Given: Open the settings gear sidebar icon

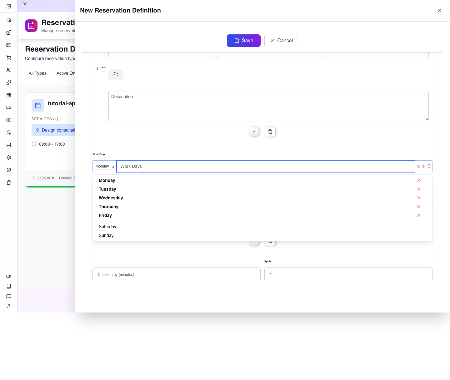Looking at the screenshot, I should 9,157.
